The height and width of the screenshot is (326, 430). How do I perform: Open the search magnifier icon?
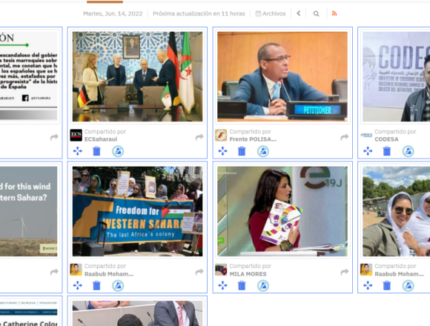(x=316, y=13)
